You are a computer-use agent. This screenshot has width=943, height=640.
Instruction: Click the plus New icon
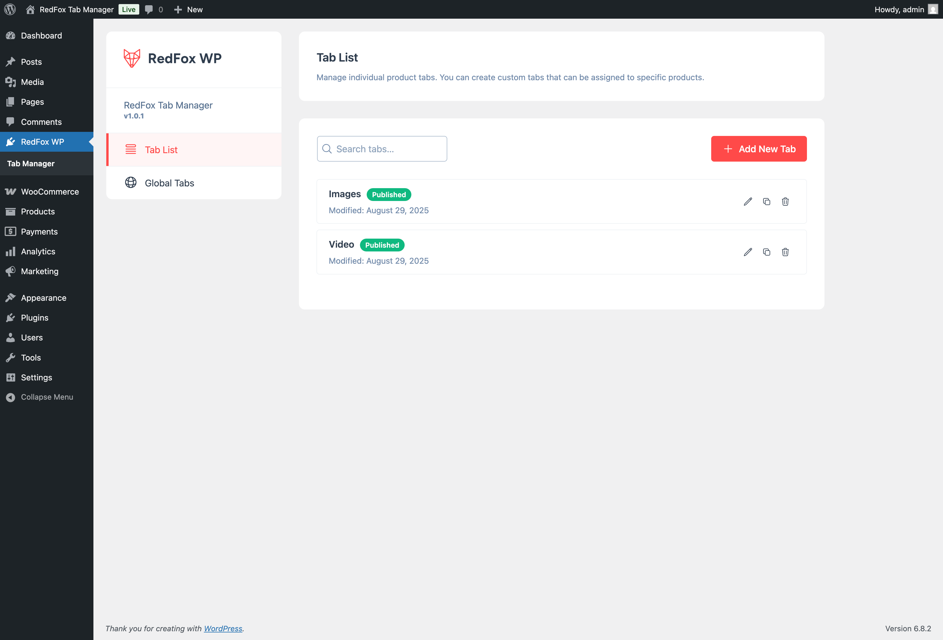pyautogui.click(x=178, y=9)
